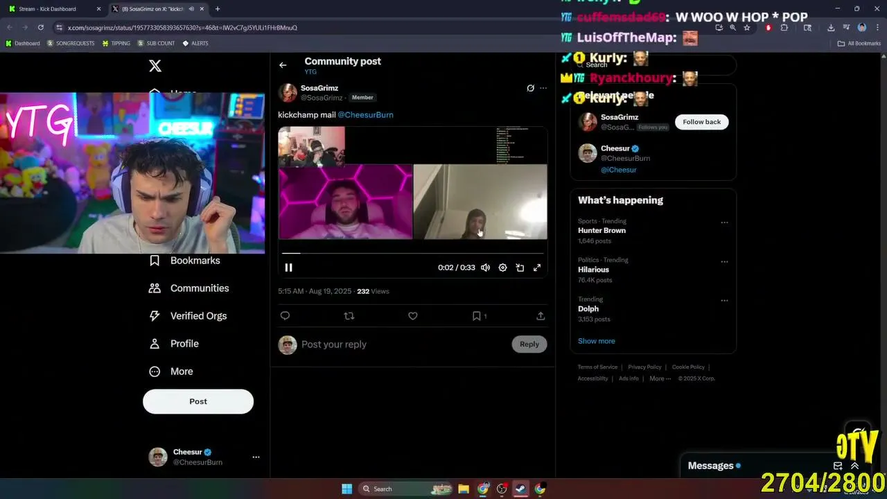This screenshot has width=887, height=499.
Task: Open Steam from the taskbar
Action: [520, 489]
